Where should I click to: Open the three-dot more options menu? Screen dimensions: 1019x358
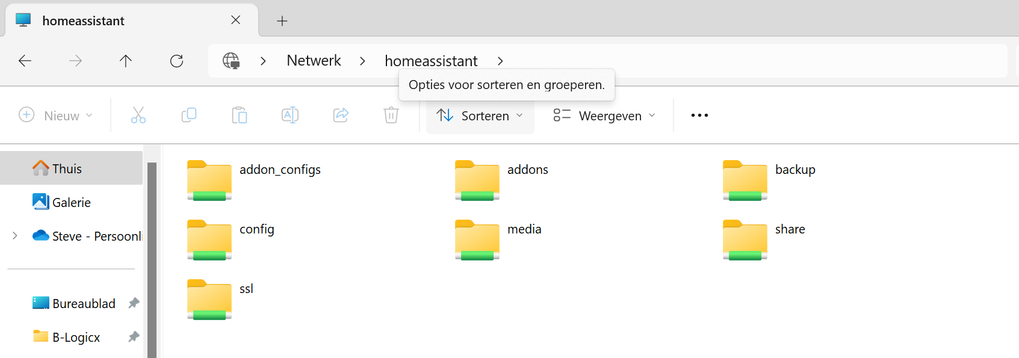[x=699, y=116]
